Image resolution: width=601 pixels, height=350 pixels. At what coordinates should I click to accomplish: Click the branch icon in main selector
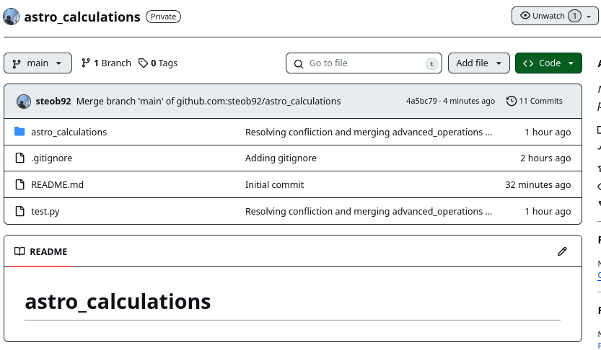(x=17, y=63)
